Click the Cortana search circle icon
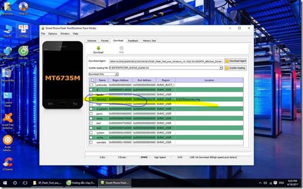 (x=15, y=183)
